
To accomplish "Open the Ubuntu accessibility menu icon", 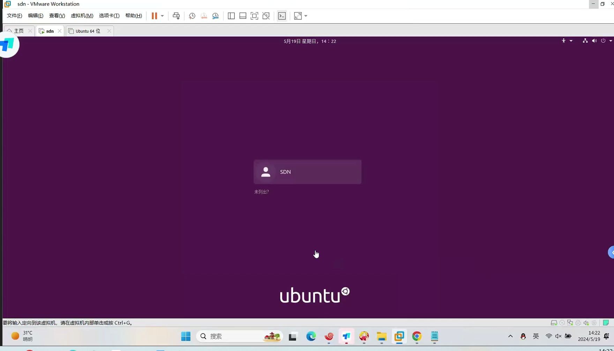I will [x=563, y=41].
